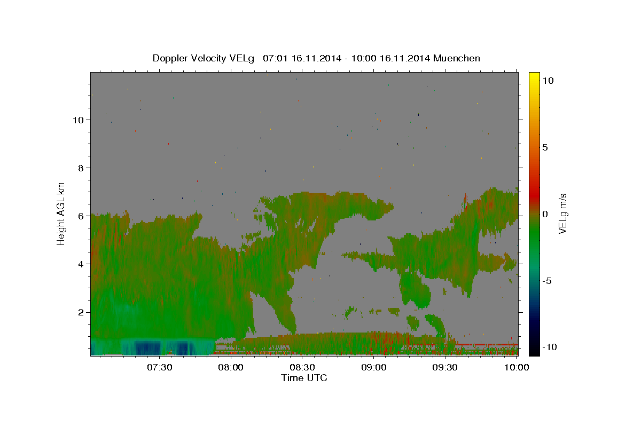Click the colorbar tick label '-5'
Screen dimensions: 641x427
(547, 281)
